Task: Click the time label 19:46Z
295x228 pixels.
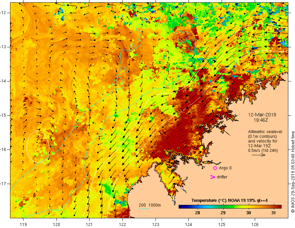Action: click(261, 120)
